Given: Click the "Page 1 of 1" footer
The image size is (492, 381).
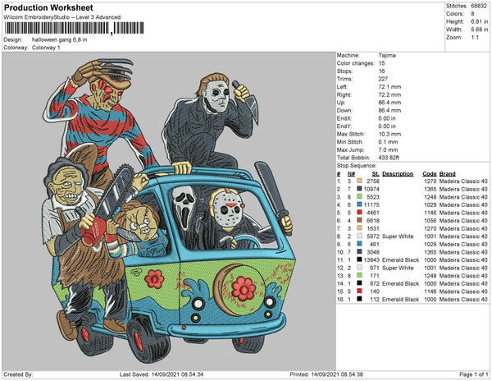Looking at the screenshot, I should click(473, 374).
